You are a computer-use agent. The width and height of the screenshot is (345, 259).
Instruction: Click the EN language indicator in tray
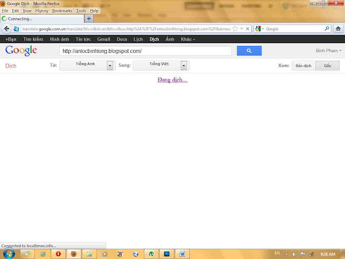coord(277,253)
